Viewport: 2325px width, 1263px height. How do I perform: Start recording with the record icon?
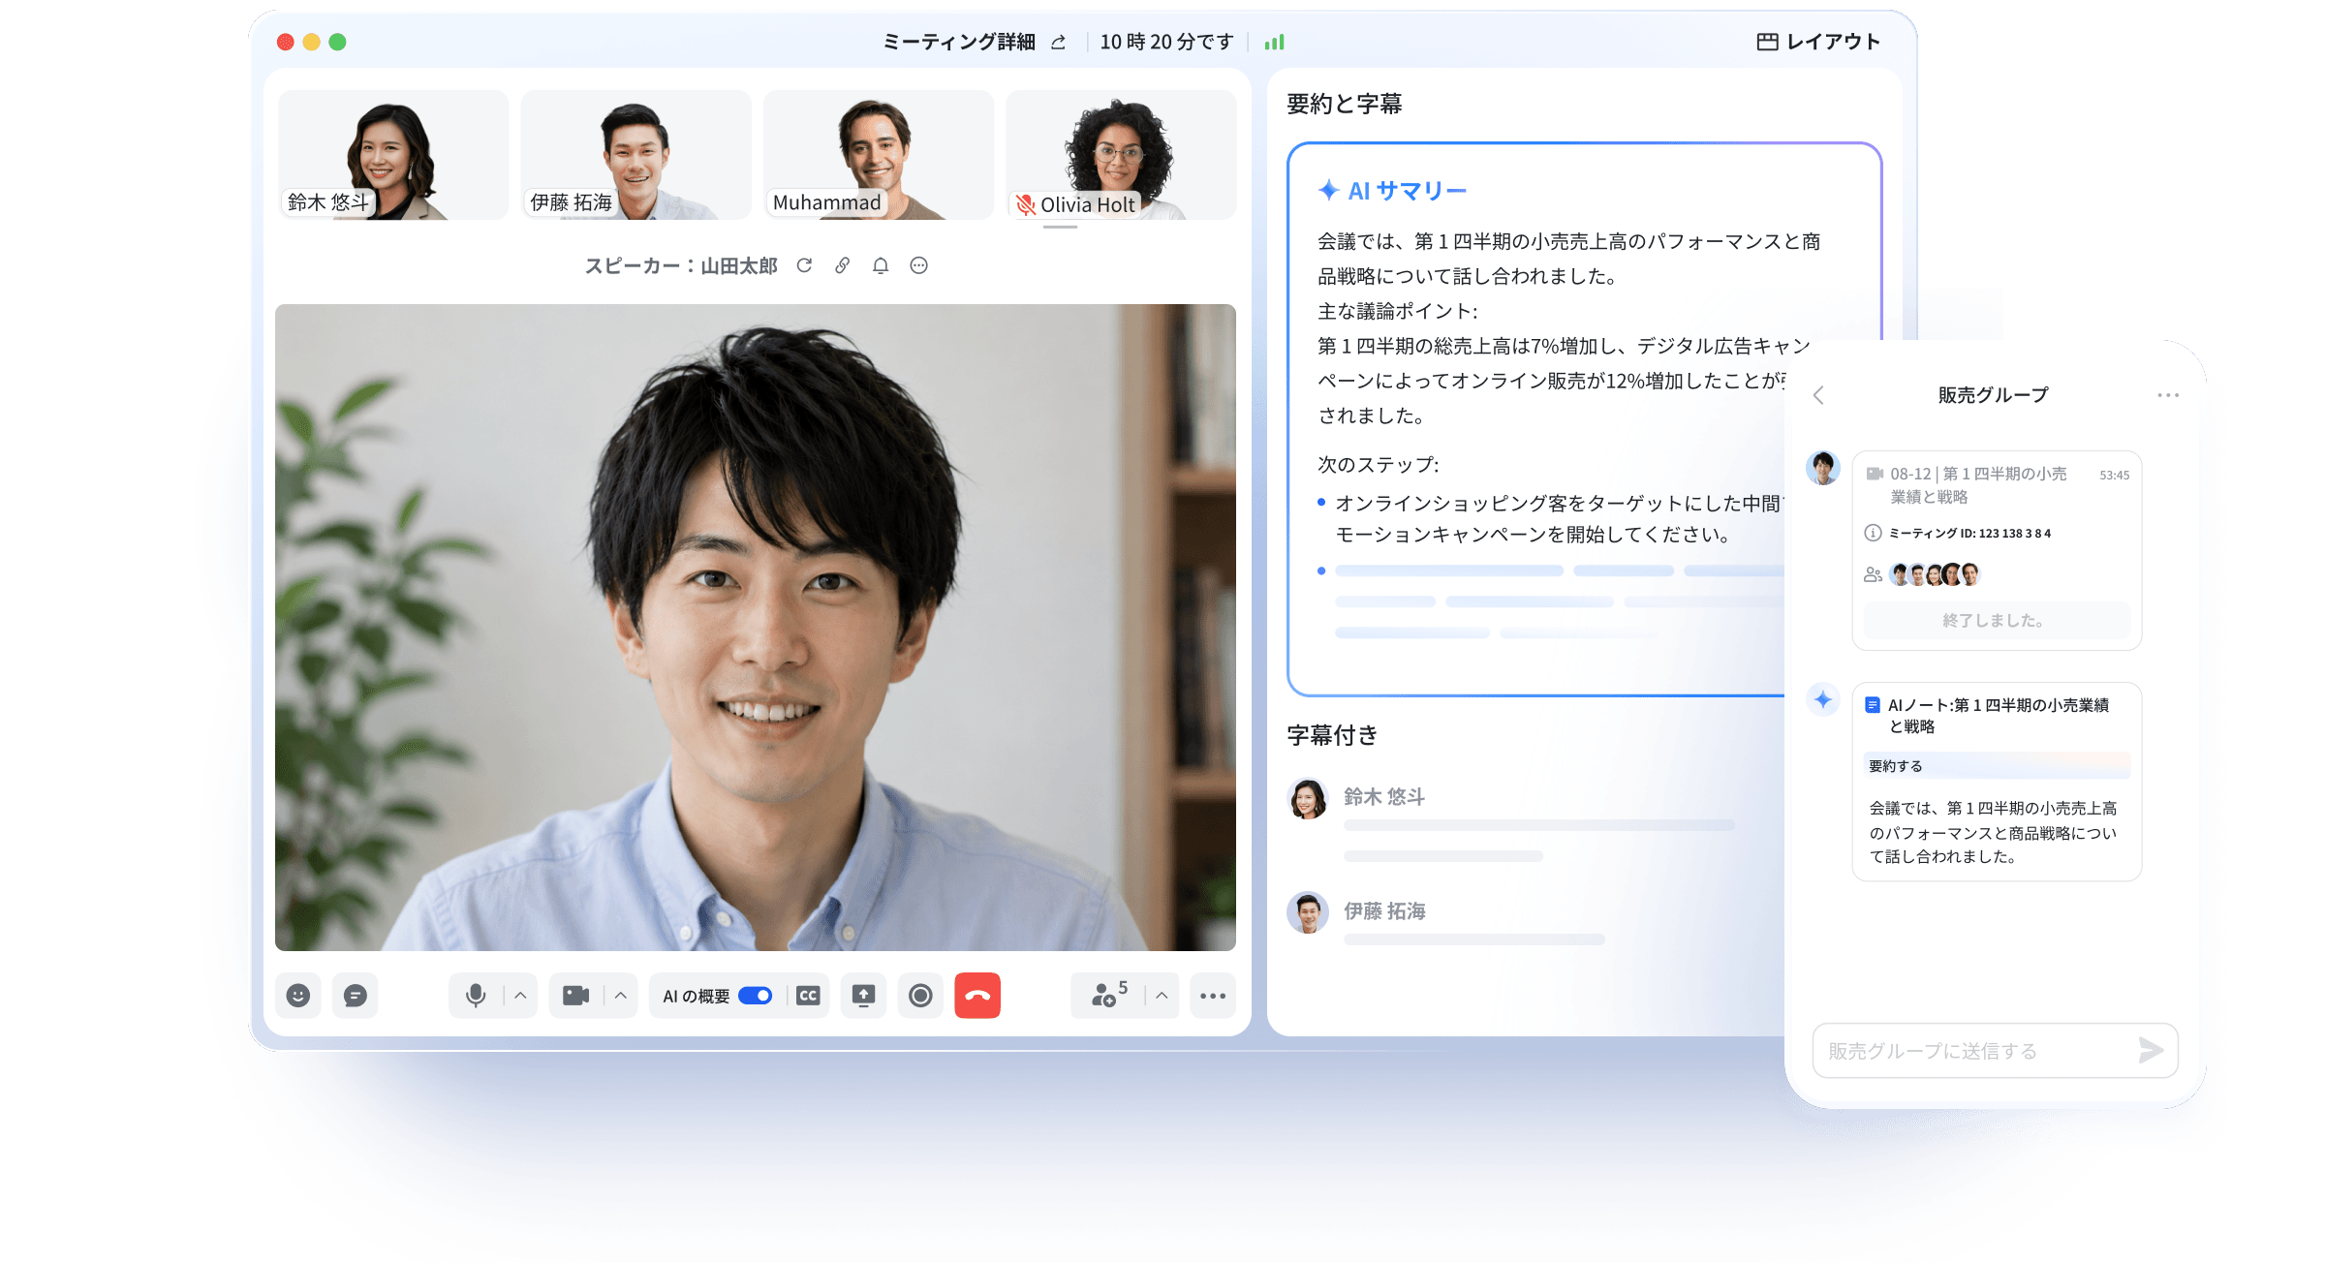click(920, 996)
